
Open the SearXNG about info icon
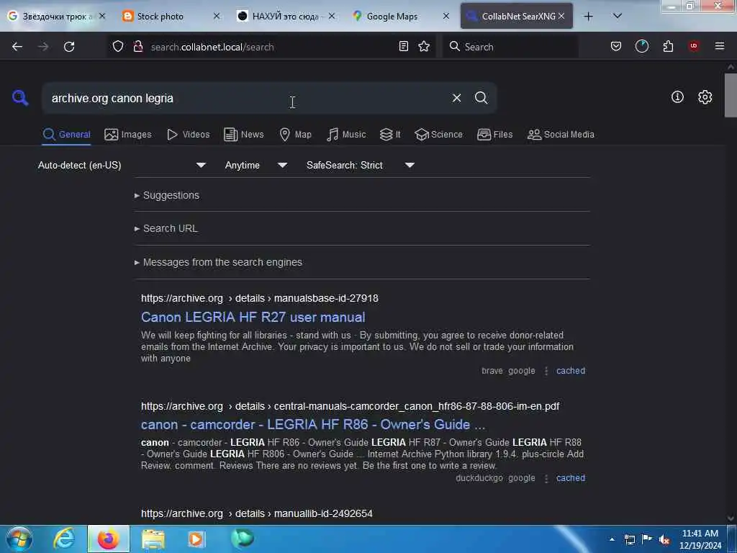(x=677, y=97)
